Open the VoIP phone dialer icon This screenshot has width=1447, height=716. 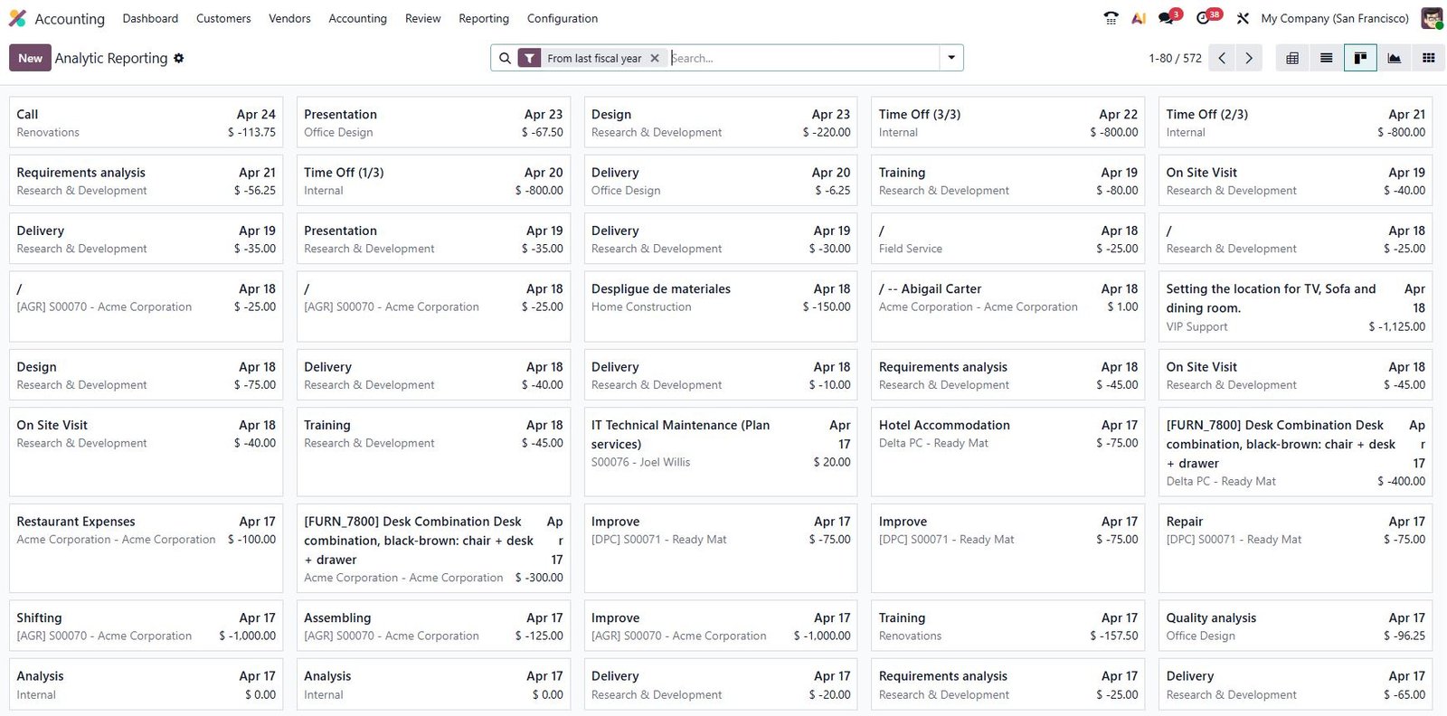click(1111, 18)
